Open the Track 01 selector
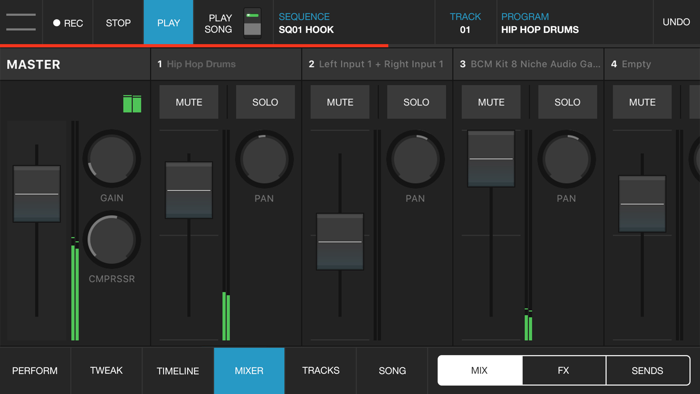The height and width of the screenshot is (394, 700). pos(465,23)
